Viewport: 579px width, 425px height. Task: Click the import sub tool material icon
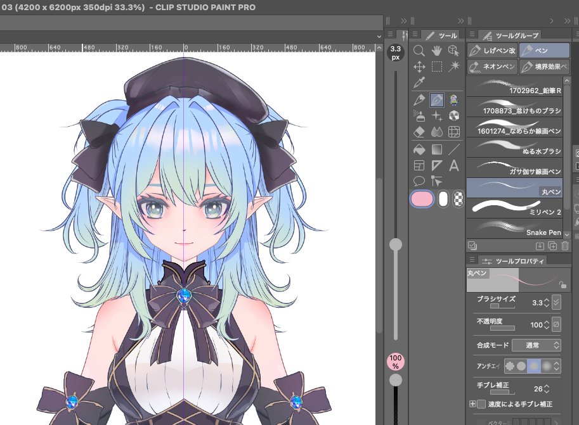coord(540,246)
